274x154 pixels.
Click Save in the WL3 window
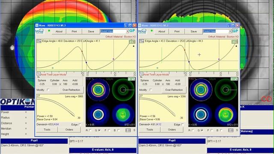tap(91, 32)
